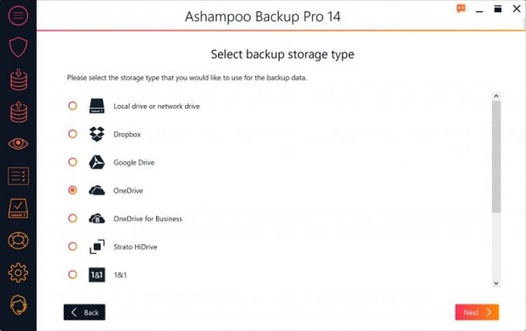Click the backup database download icon
This screenshot has width=526, height=331.
click(x=18, y=79)
